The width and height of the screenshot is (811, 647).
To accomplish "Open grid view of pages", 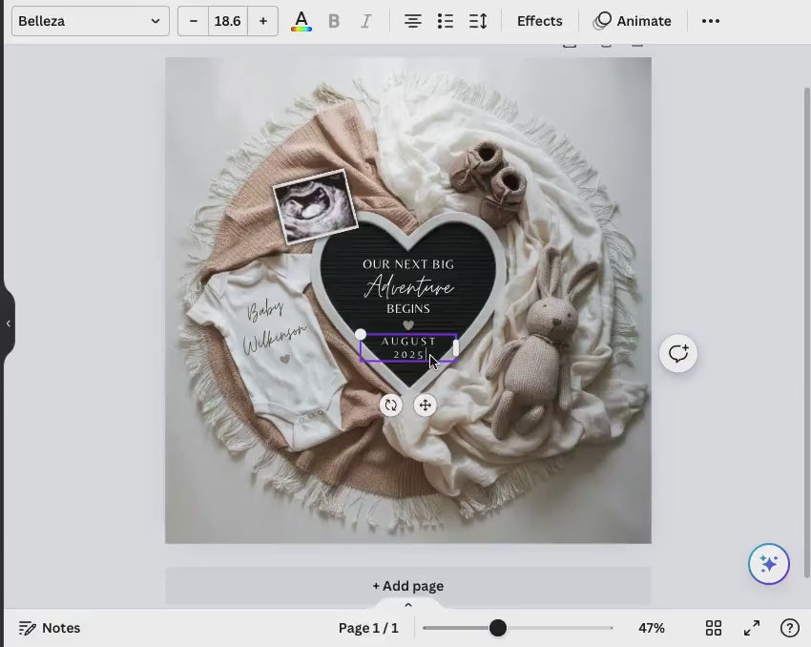I will [x=714, y=628].
